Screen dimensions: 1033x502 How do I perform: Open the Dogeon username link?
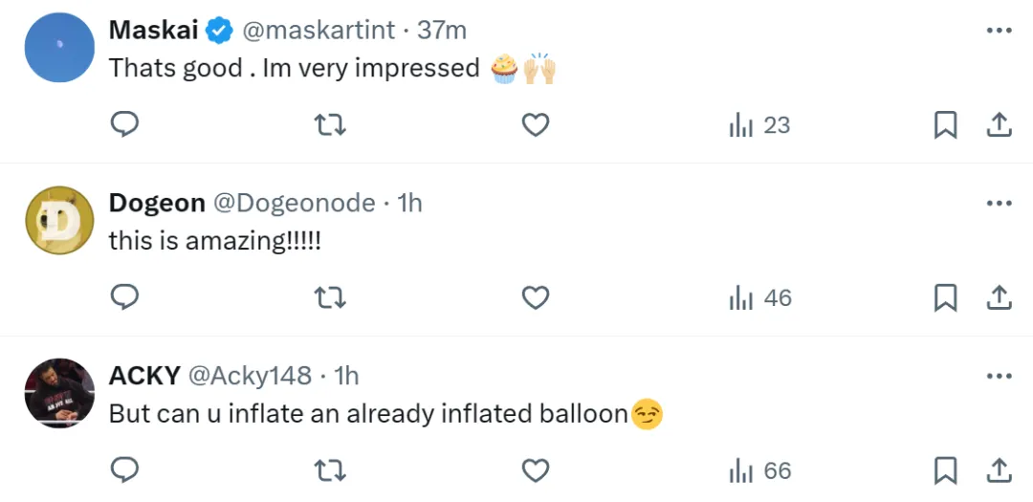[157, 203]
